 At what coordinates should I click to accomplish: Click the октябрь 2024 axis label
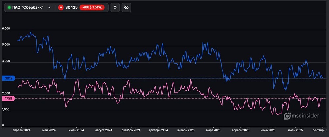(x=131, y=130)
